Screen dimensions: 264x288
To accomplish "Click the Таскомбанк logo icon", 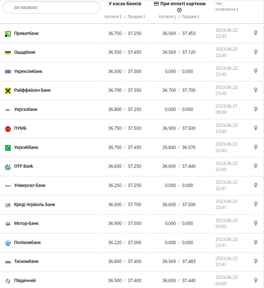I will click(8, 262).
